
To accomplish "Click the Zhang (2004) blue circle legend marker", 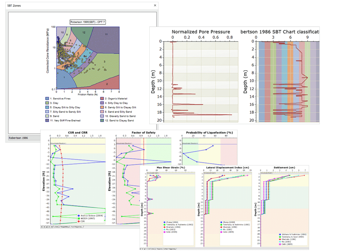I will pyautogui.click(x=165, y=222).
